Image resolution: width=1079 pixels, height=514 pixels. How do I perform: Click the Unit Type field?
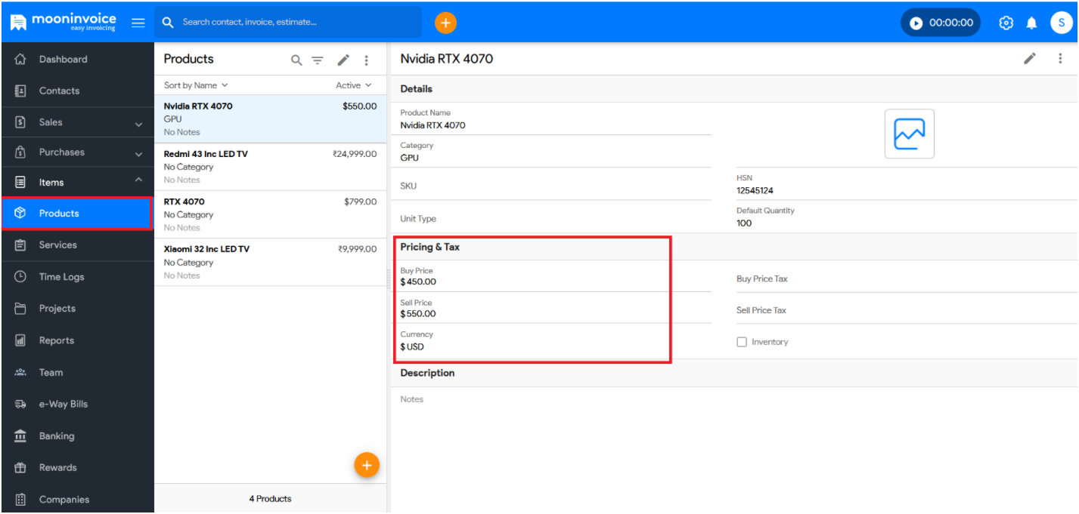pyautogui.click(x=556, y=219)
